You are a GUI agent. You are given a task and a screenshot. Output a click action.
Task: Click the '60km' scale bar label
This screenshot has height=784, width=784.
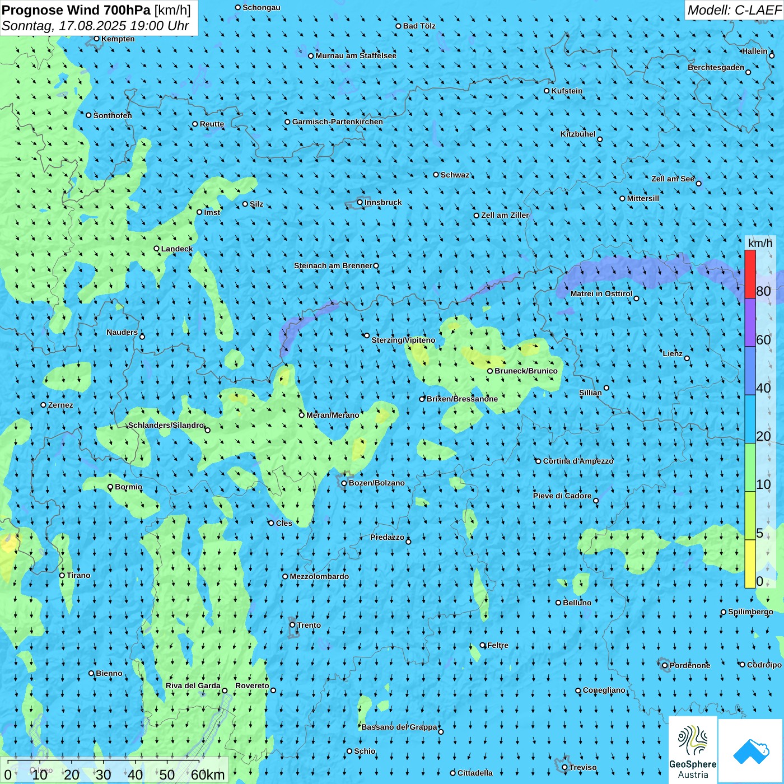[x=208, y=774]
